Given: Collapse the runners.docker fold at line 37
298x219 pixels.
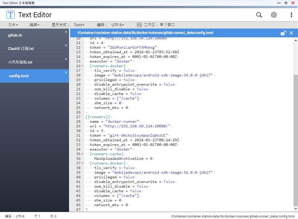Looking at the screenshot, I should click(82, 163).
